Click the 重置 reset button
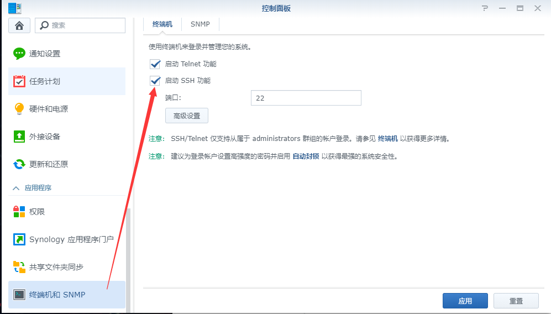Viewport: 551px width, 314px height. pos(516,301)
